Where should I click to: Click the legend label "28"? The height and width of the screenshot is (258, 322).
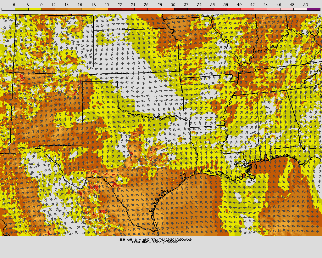pyautogui.click(x=159, y=5)
